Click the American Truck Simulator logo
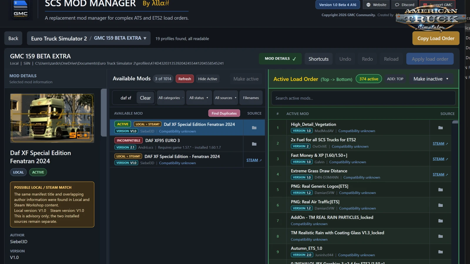This screenshot has height=264, width=470. [431, 19]
